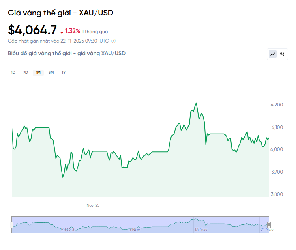
Task: Select the 3M time range
Action: [51, 72]
